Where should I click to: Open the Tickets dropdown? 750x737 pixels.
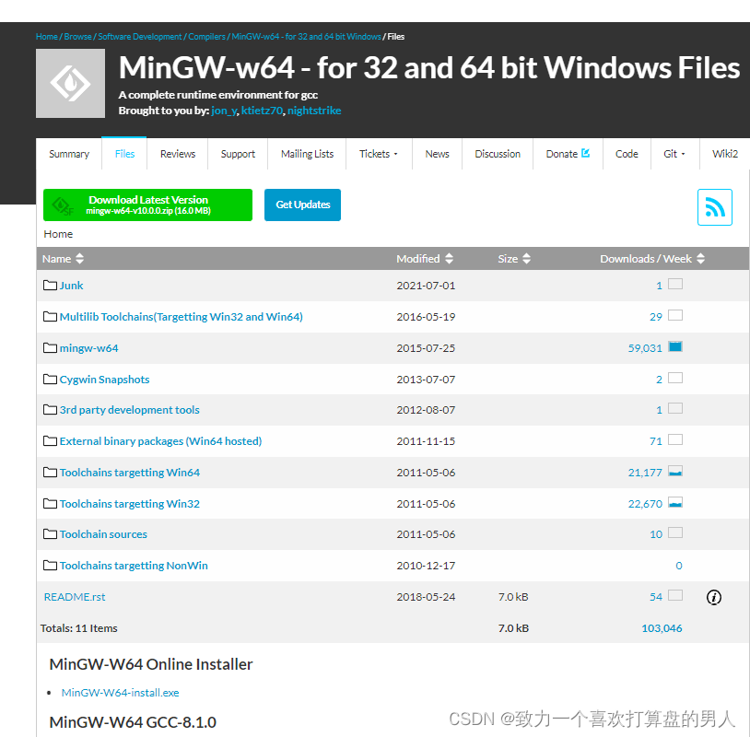tap(378, 154)
